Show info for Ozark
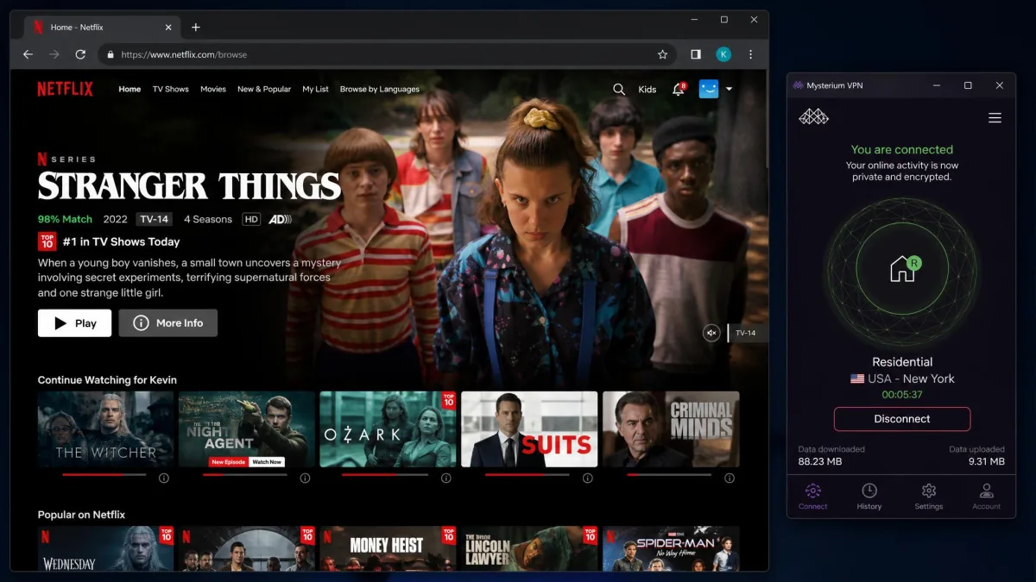This screenshot has height=582, width=1036. pos(446,478)
